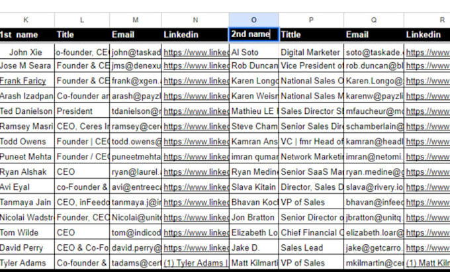This screenshot has height=272, width=450.
Task: Select column P header
Action: click(311, 20)
